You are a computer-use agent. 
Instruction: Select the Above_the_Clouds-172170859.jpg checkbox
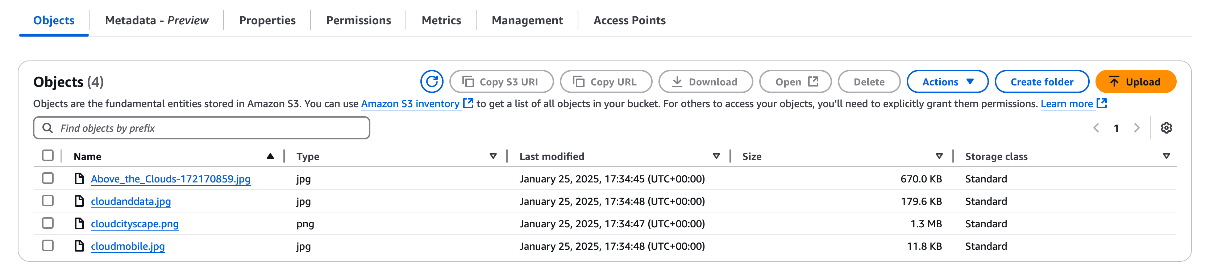click(x=47, y=178)
